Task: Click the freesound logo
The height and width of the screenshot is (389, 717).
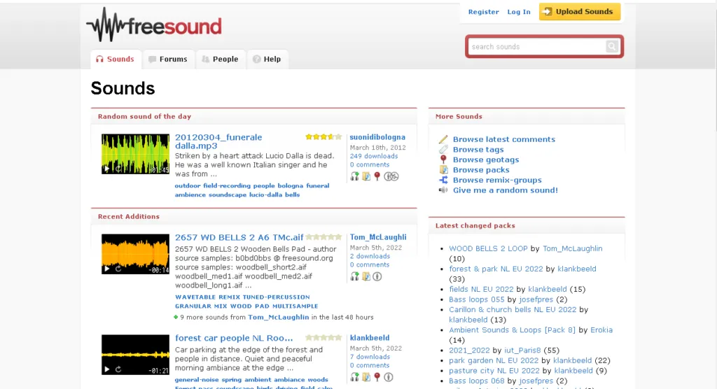Action: coord(154,24)
